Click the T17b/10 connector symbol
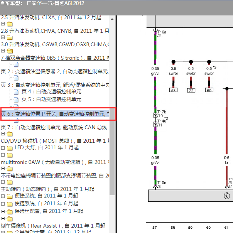 tap(155, 115)
